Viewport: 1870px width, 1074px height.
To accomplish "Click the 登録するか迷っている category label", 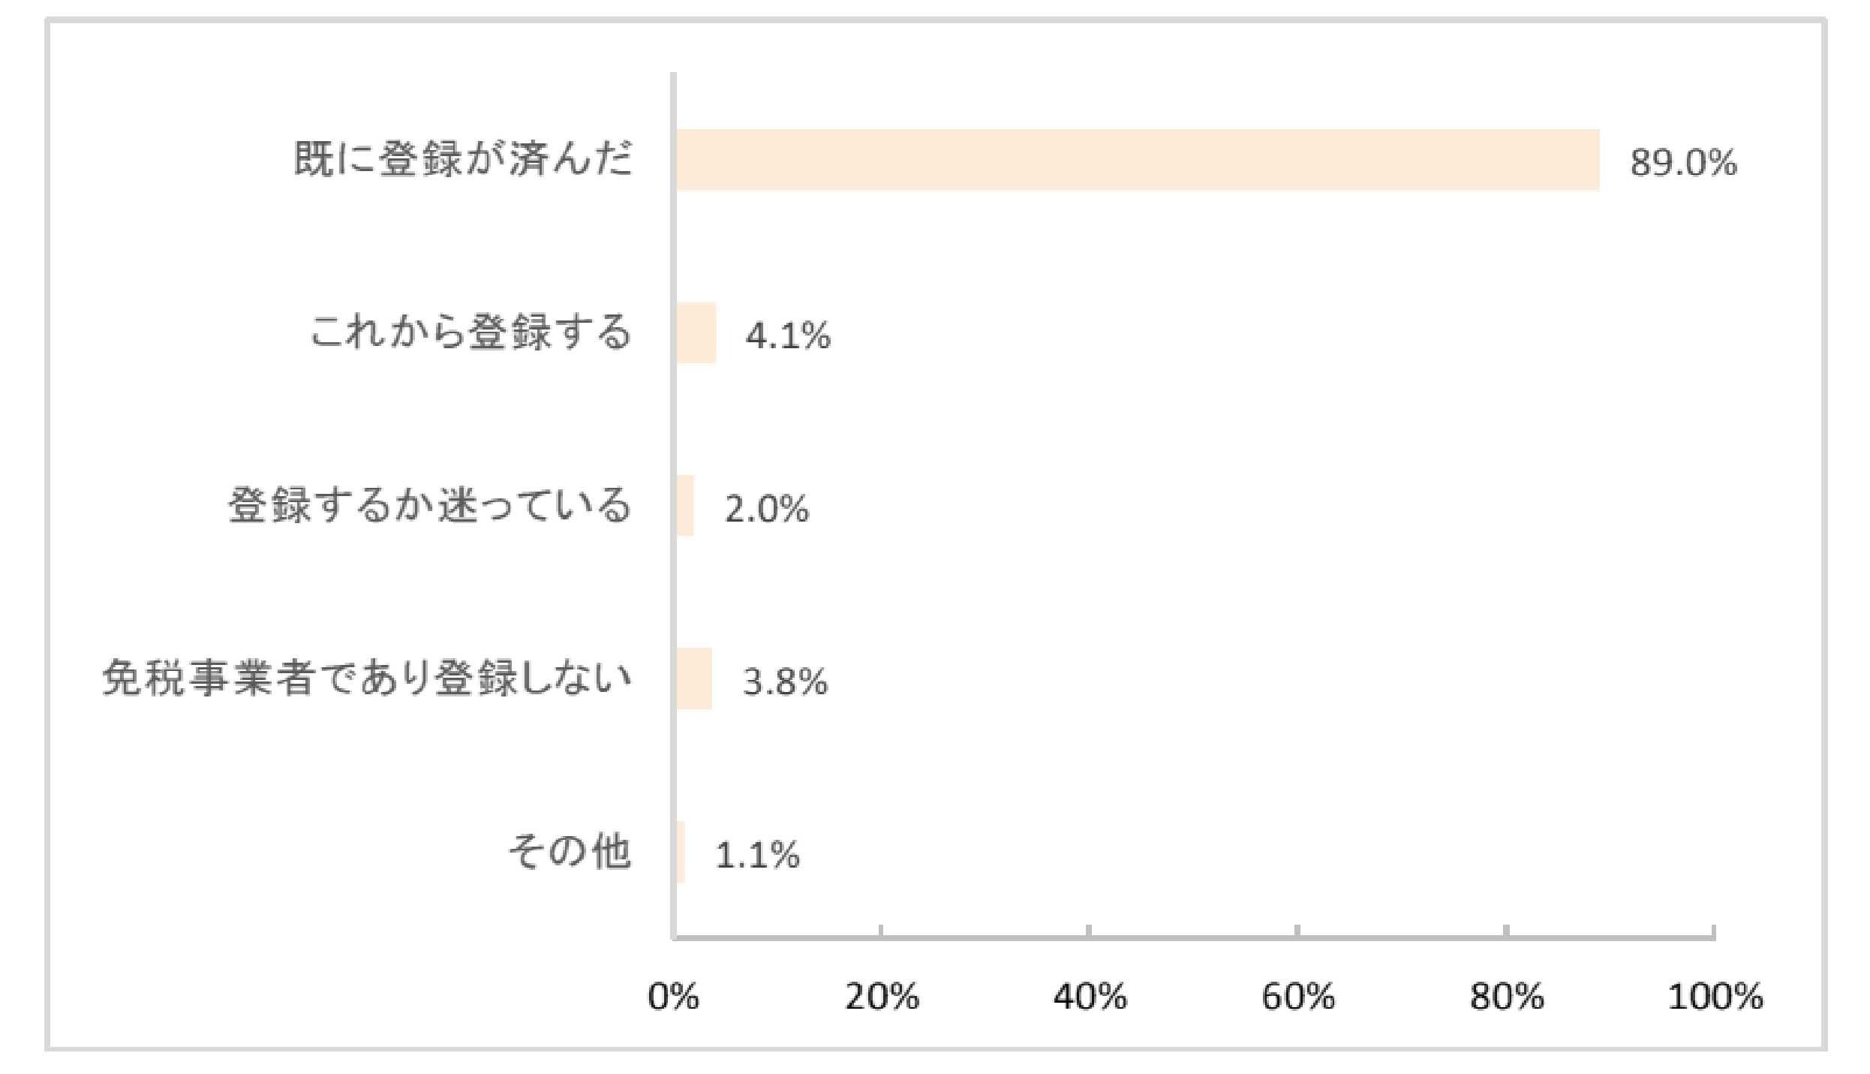I will pyautogui.click(x=429, y=506).
